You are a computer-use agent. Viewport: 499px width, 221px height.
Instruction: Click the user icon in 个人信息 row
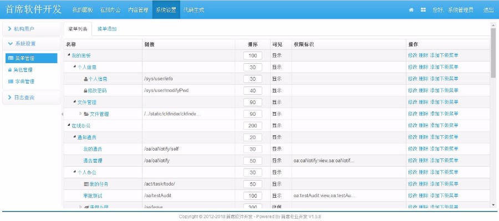tap(85, 79)
